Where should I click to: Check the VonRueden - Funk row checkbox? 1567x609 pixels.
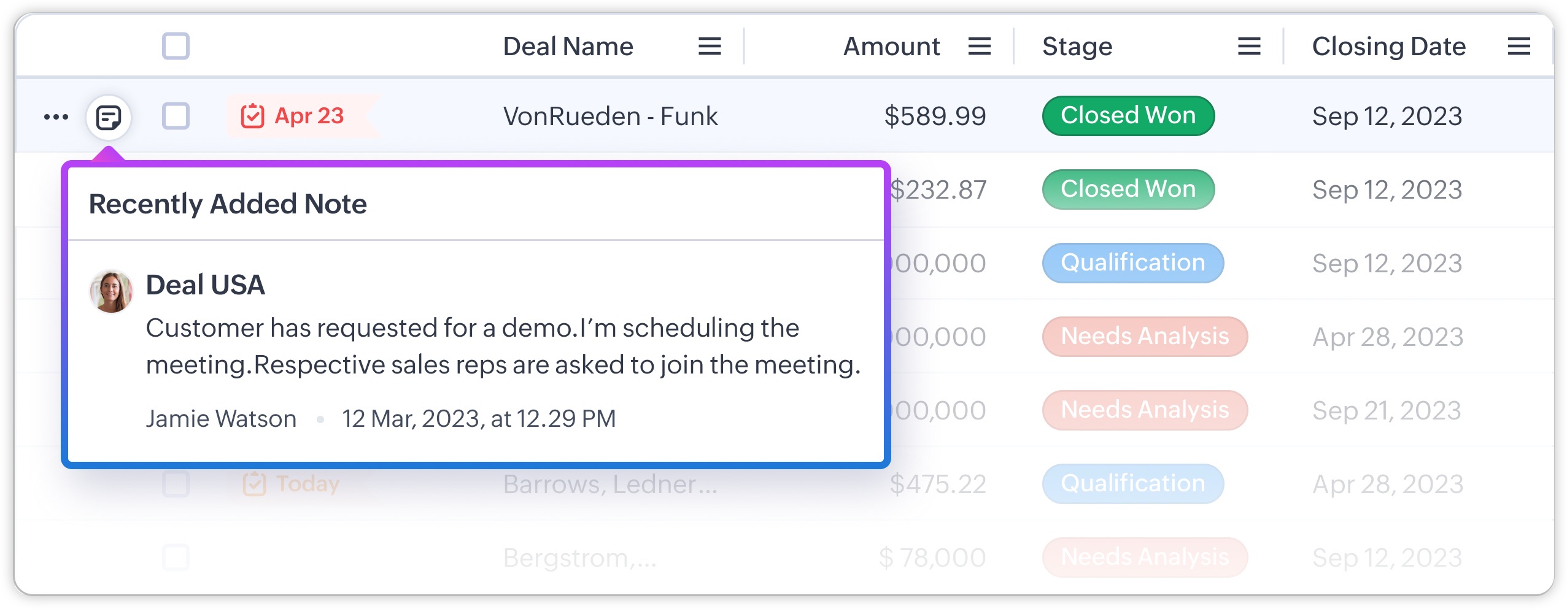[176, 117]
